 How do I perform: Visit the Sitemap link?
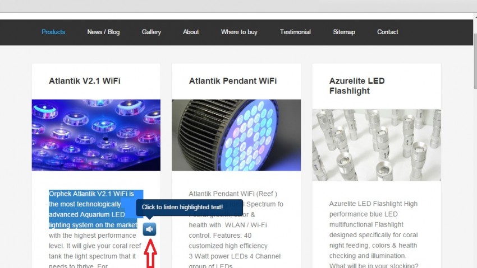[x=344, y=32]
